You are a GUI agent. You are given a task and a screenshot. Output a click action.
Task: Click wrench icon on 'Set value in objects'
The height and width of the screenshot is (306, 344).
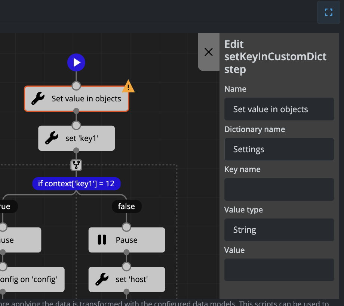[38, 99]
